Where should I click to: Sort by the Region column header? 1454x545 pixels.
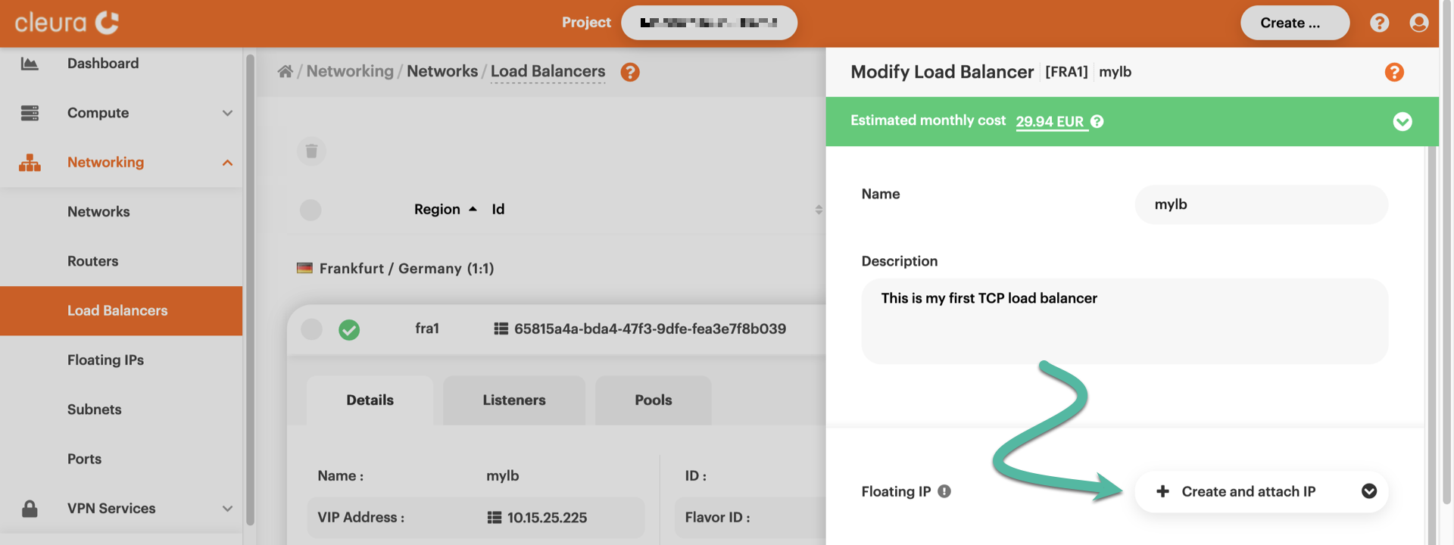pyautogui.click(x=437, y=210)
